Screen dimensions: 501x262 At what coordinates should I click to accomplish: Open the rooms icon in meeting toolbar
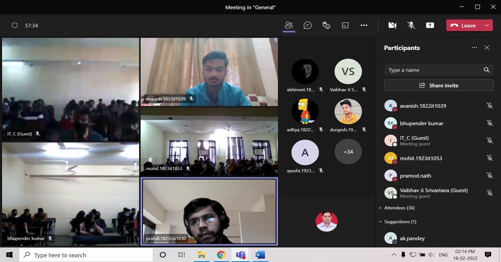(345, 26)
